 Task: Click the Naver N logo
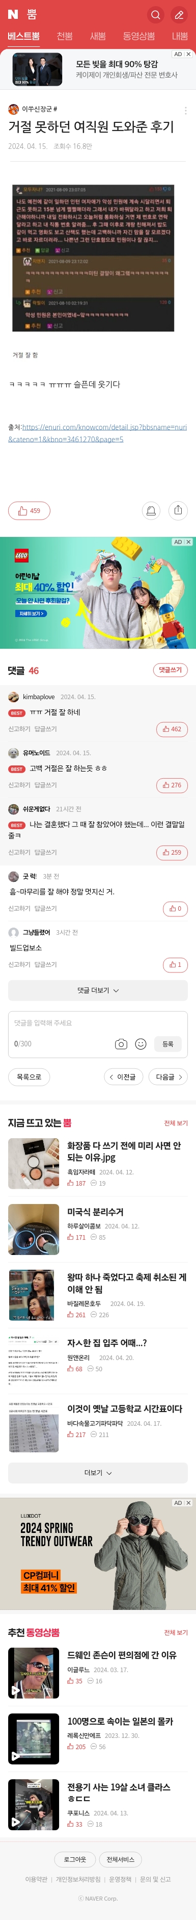tap(13, 14)
